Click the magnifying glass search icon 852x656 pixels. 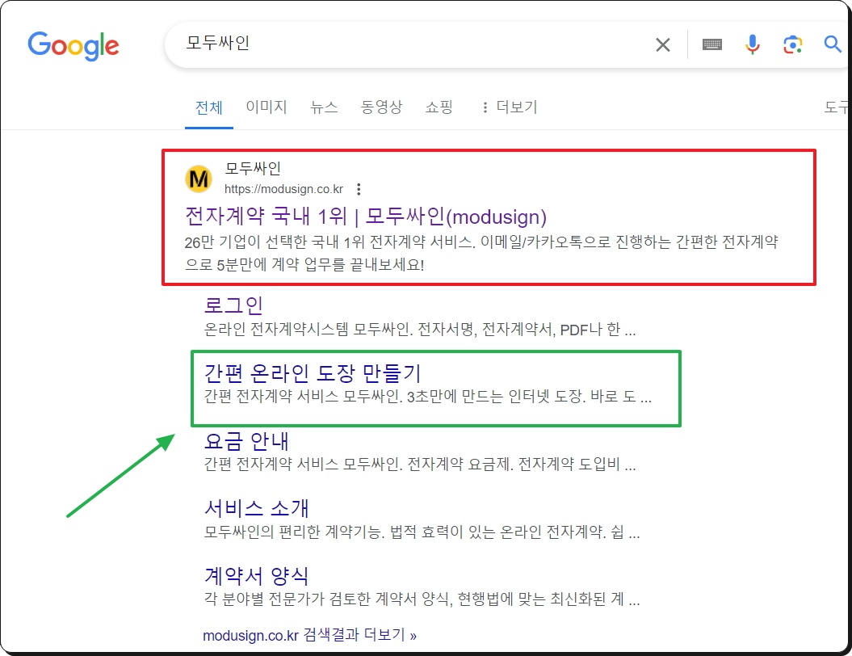(x=833, y=44)
